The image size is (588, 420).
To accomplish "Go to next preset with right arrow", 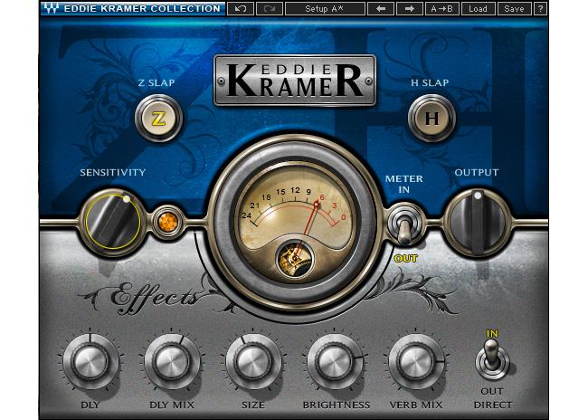I will point(410,9).
